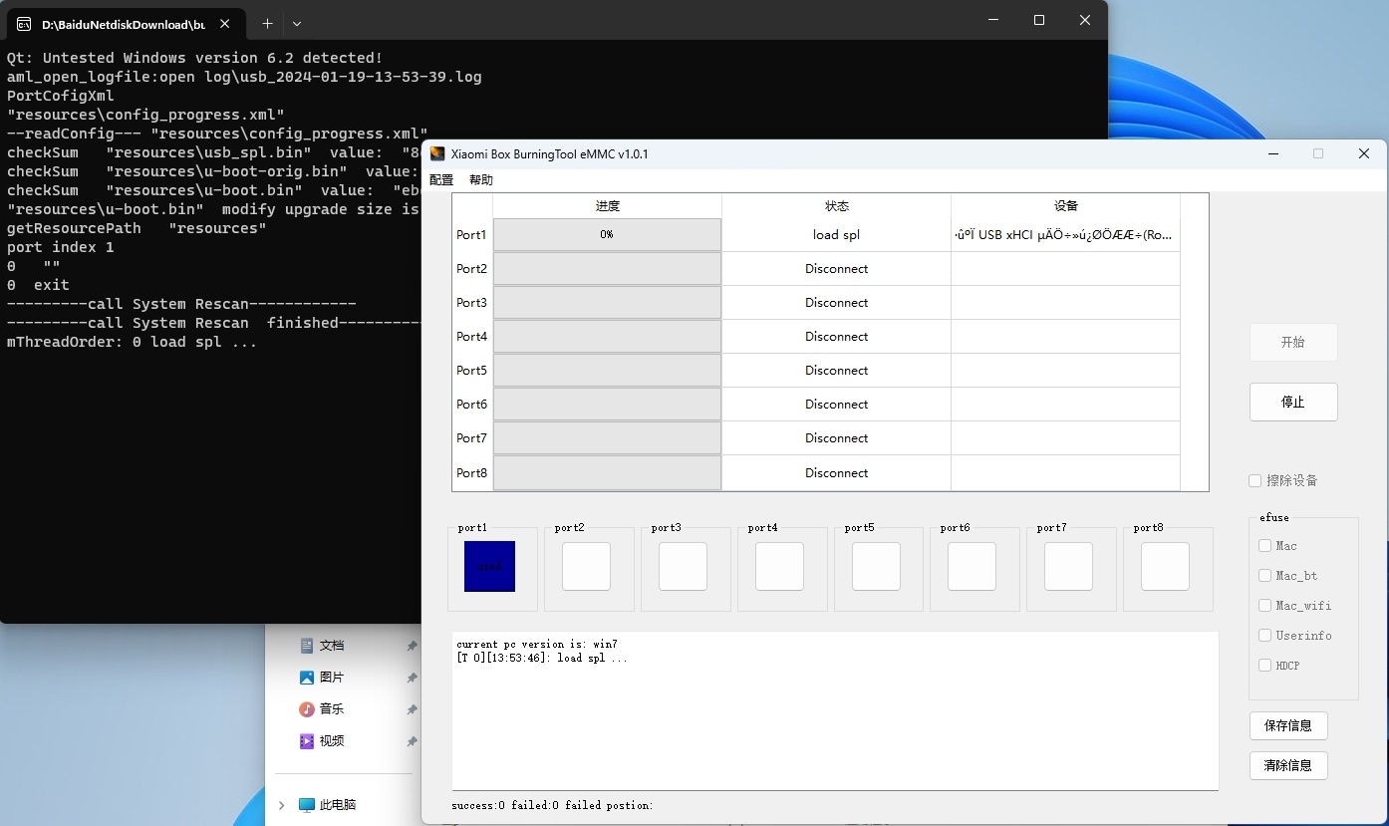Click the '[T 0][13:53:46]: load spl ...' log line

pyautogui.click(x=542, y=658)
